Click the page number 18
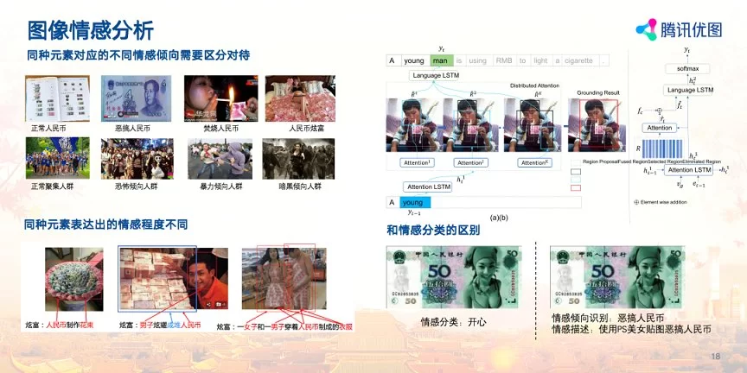This screenshot has height=373, width=747. point(715,357)
